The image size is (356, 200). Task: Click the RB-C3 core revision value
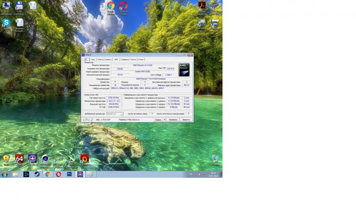click(186, 85)
